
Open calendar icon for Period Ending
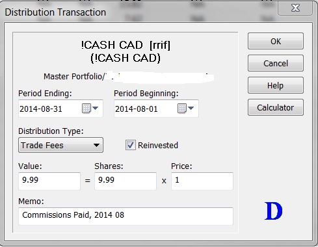86,108
